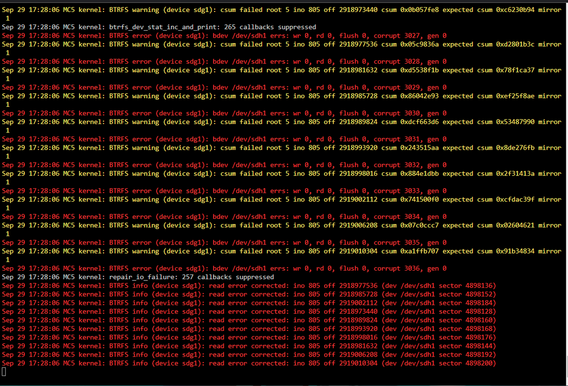568x386 pixels.
Task: Click the error line with 'corrupt 3029'
Action: (x=224, y=88)
